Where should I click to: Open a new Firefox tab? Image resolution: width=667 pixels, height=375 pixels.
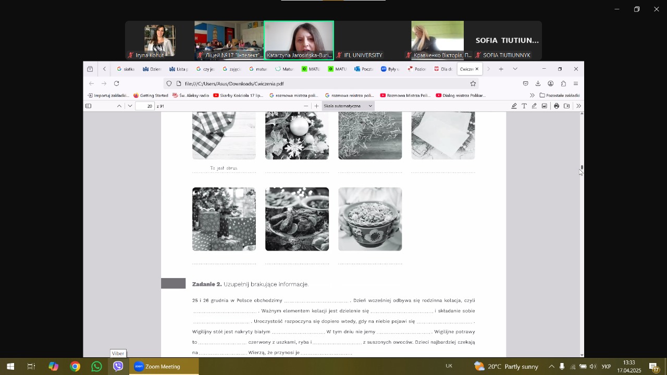501,69
